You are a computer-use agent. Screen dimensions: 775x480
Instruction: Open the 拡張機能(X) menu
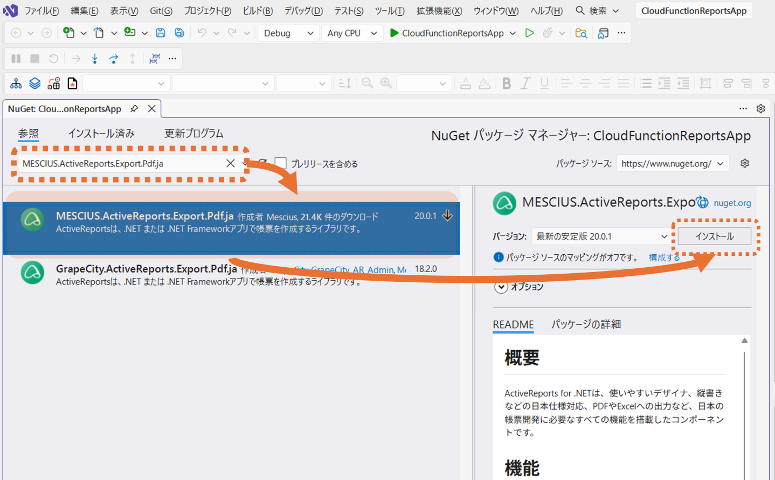(x=439, y=11)
